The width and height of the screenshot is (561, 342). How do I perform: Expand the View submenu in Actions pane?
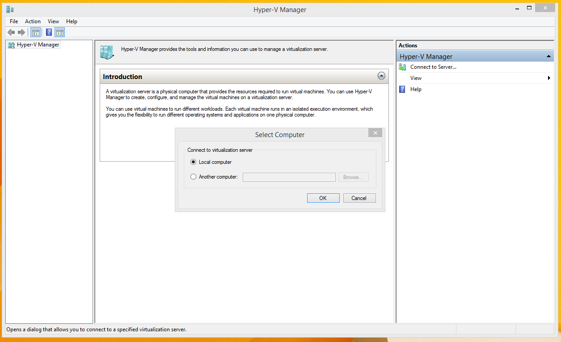(548, 78)
